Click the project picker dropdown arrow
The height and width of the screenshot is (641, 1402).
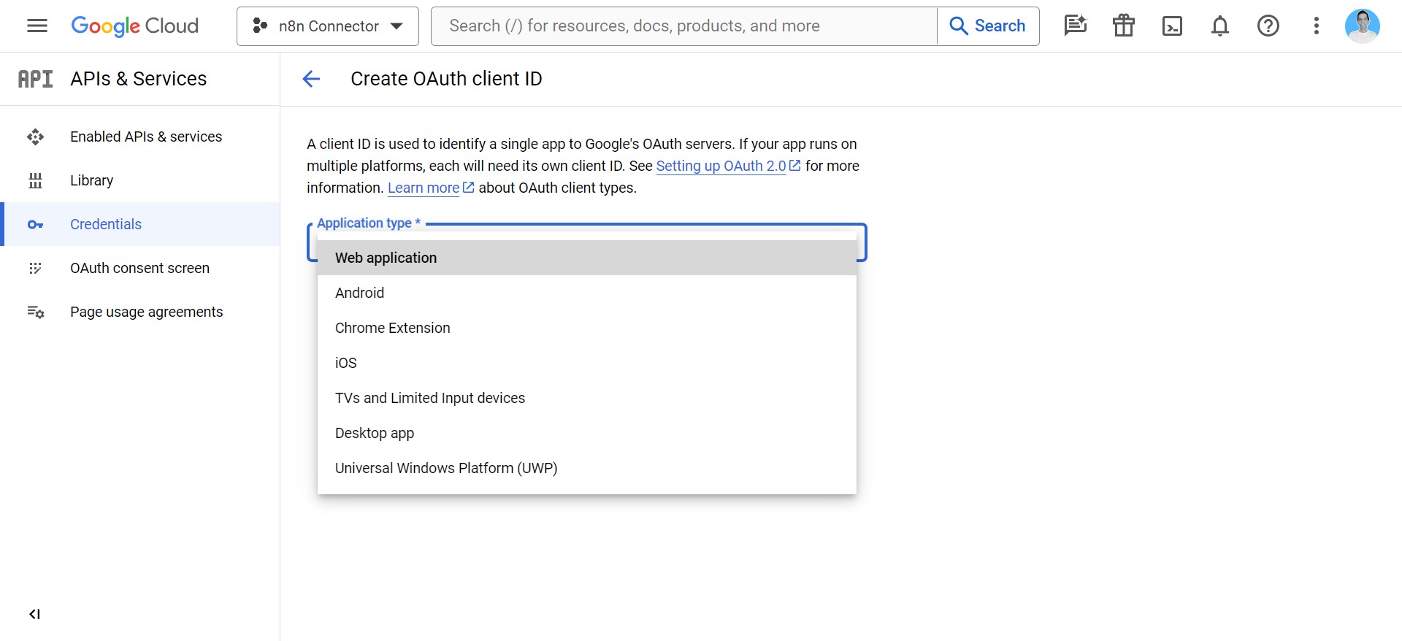pyautogui.click(x=397, y=26)
